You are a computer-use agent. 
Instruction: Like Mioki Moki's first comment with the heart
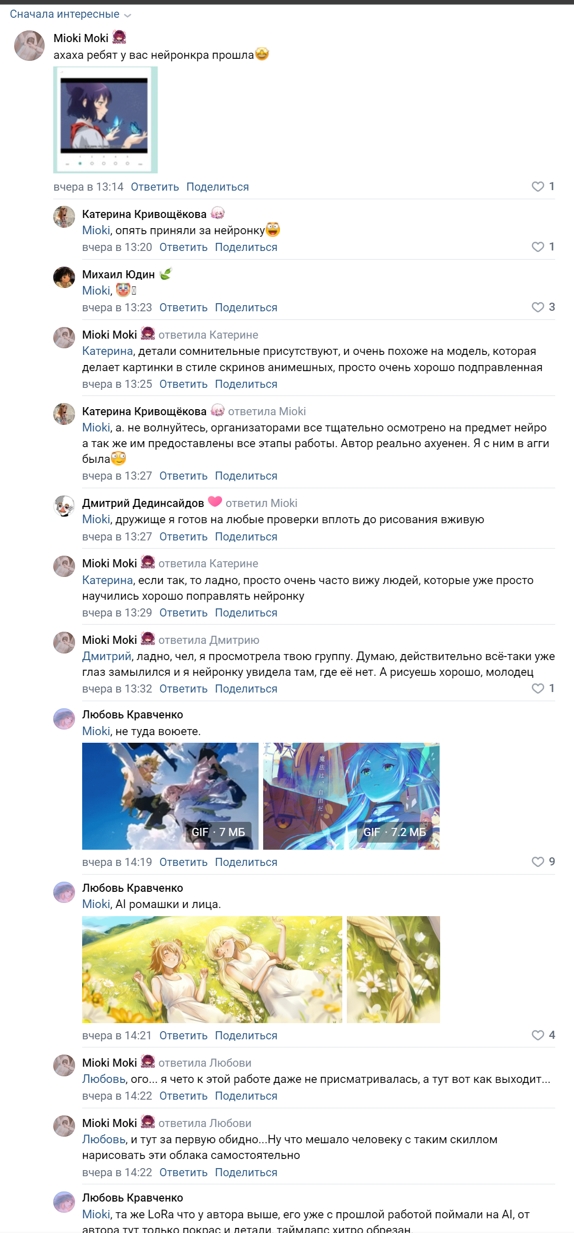coord(537,187)
